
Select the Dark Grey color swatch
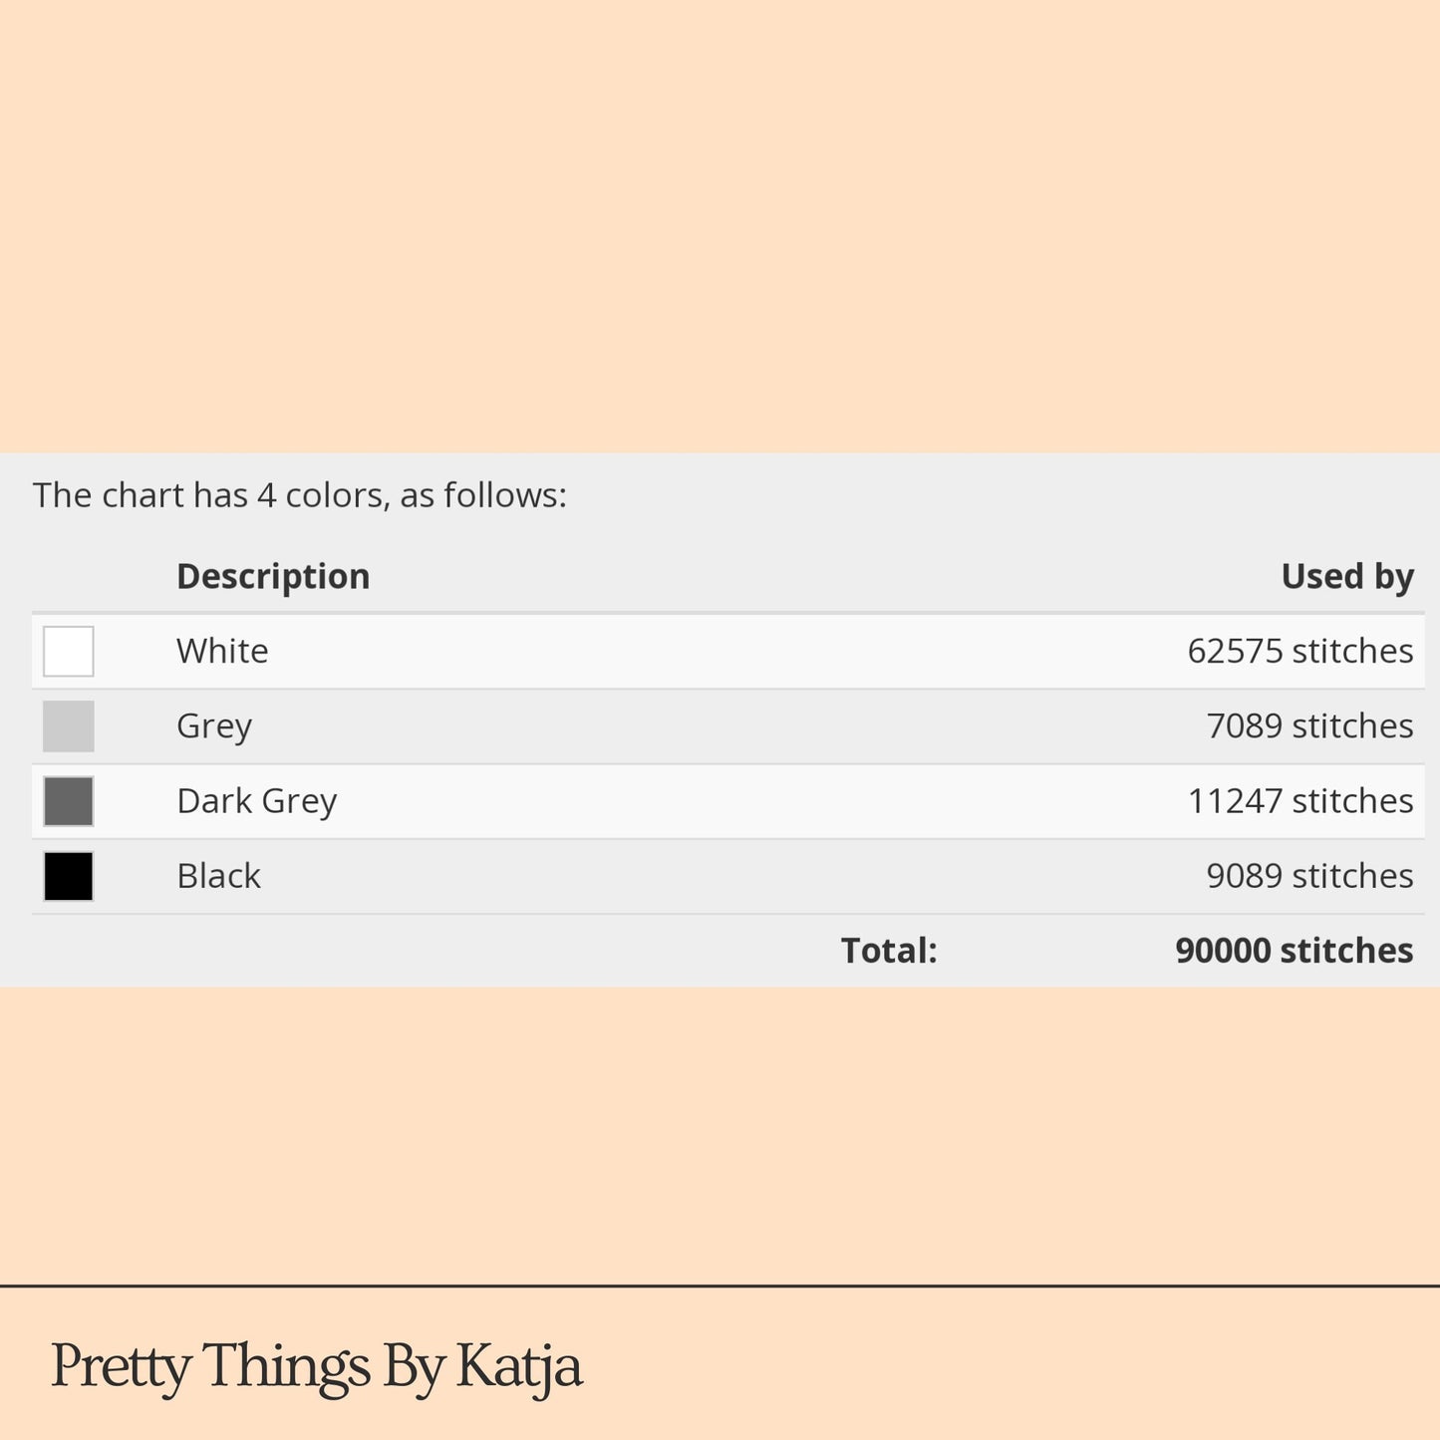click(x=69, y=801)
